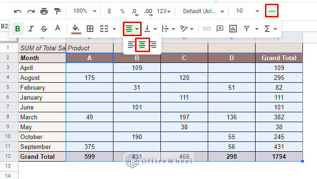Select the cell with value 136
This screenshot has height=179, width=317.
[x=232, y=117]
